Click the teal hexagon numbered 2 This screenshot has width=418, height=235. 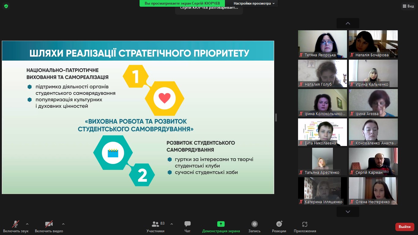click(x=142, y=175)
